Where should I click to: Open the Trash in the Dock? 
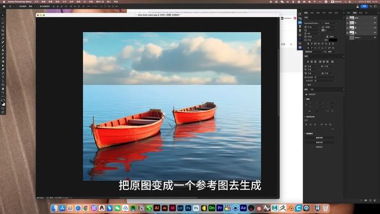click(325, 208)
